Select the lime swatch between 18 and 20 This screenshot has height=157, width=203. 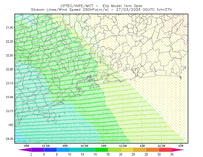coord(114,150)
